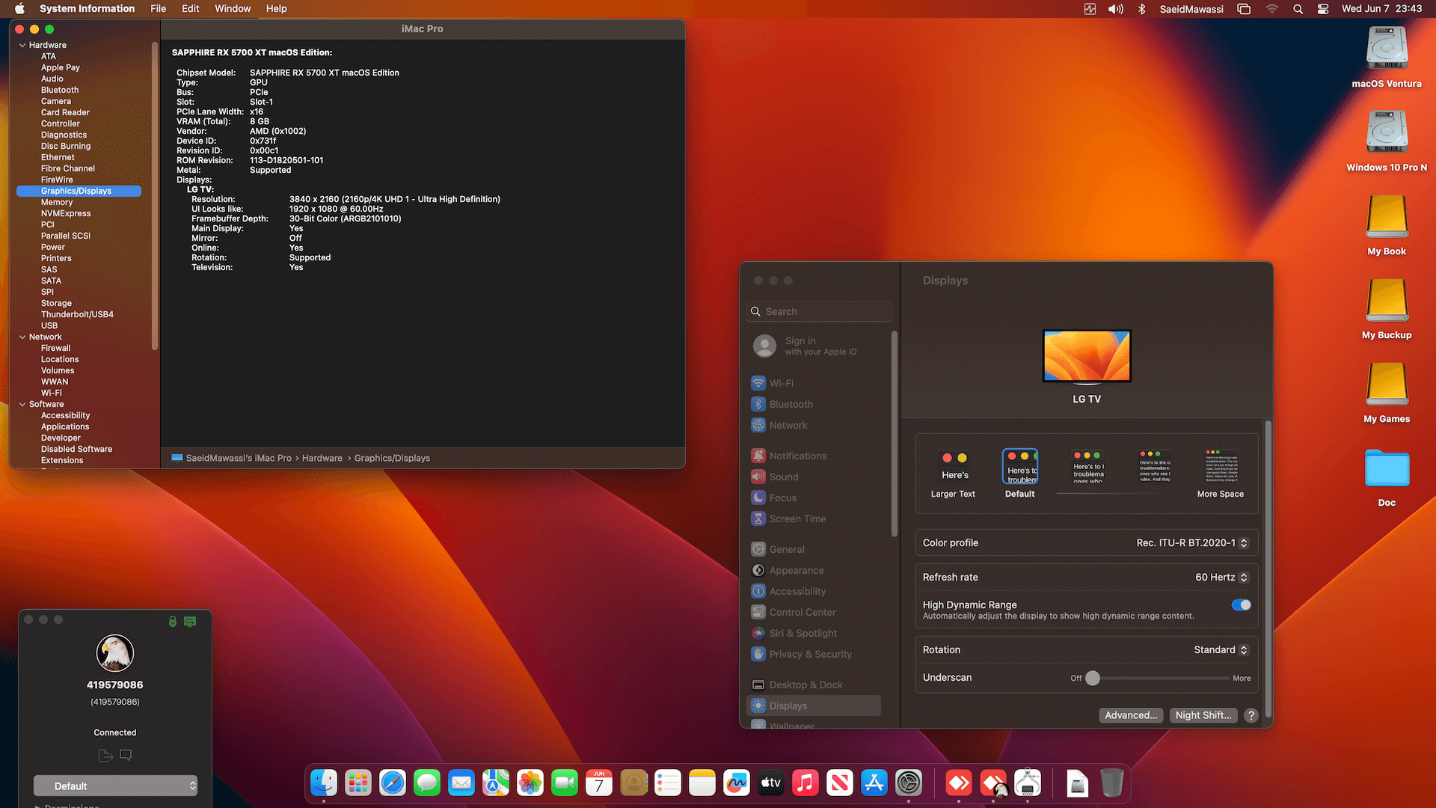The height and width of the screenshot is (808, 1436).
Task: Click the Advanced... button
Action: coord(1131,715)
